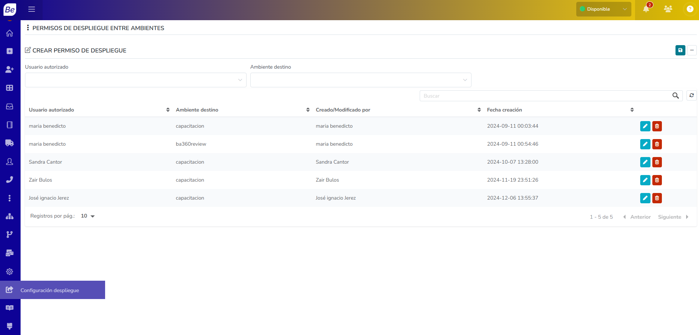Collapse the create permission panel
Image resolution: width=699 pixels, height=335 pixels.
(692, 50)
